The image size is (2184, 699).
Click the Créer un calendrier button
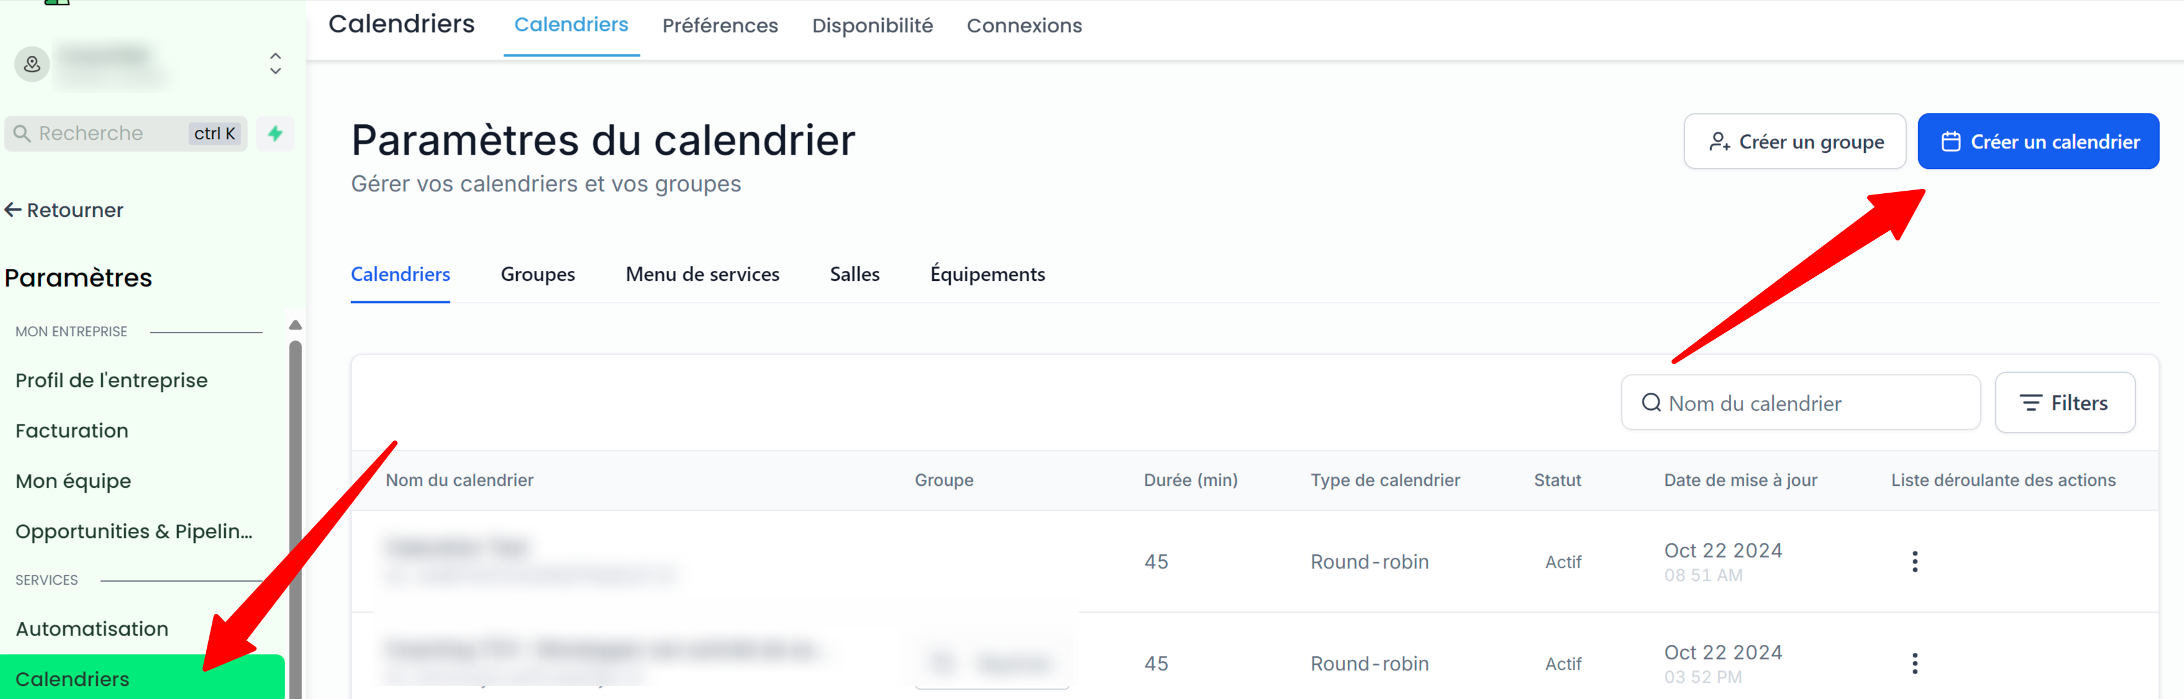pyautogui.click(x=2038, y=142)
